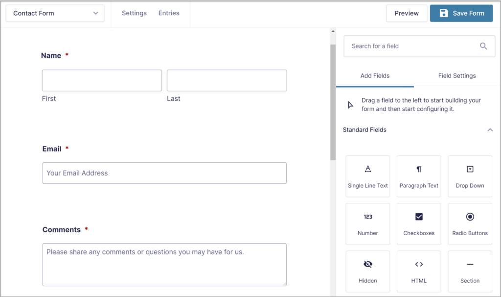
Task: Preview the contact form
Action: pyautogui.click(x=407, y=13)
